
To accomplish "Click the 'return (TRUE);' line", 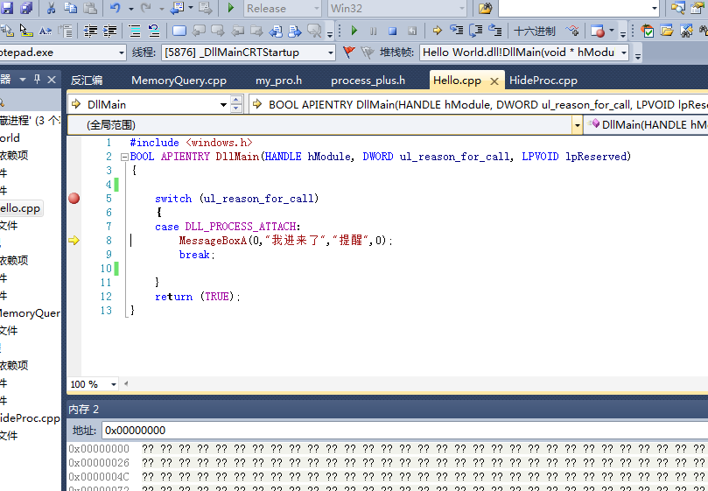I will click(x=197, y=297).
